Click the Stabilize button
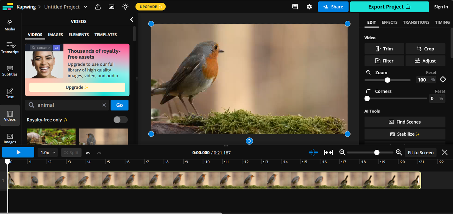This screenshot has height=214, width=453. [x=405, y=134]
